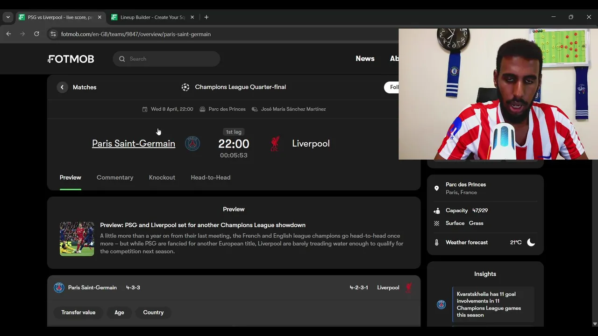Open the Liverpool crest in match header
This screenshot has height=336, width=598.
275,143
